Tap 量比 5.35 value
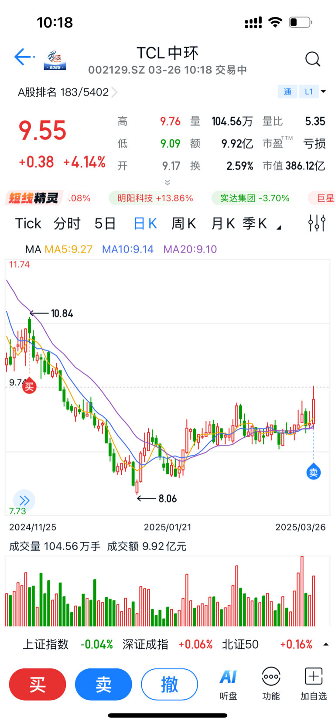The width and height of the screenshot is (335, 725). pyautogui.click(x=315, y=121)
